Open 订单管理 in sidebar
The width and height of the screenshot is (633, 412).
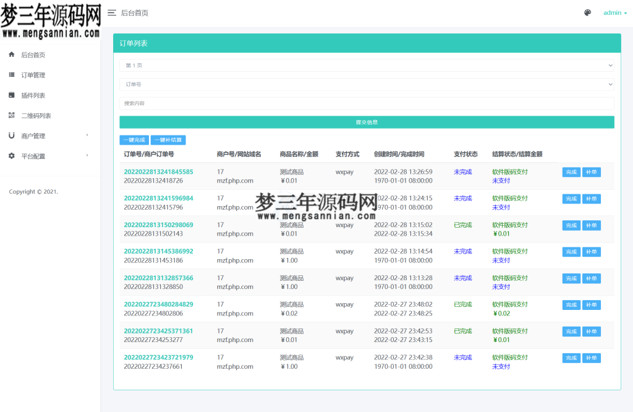[x=33, y=75]
